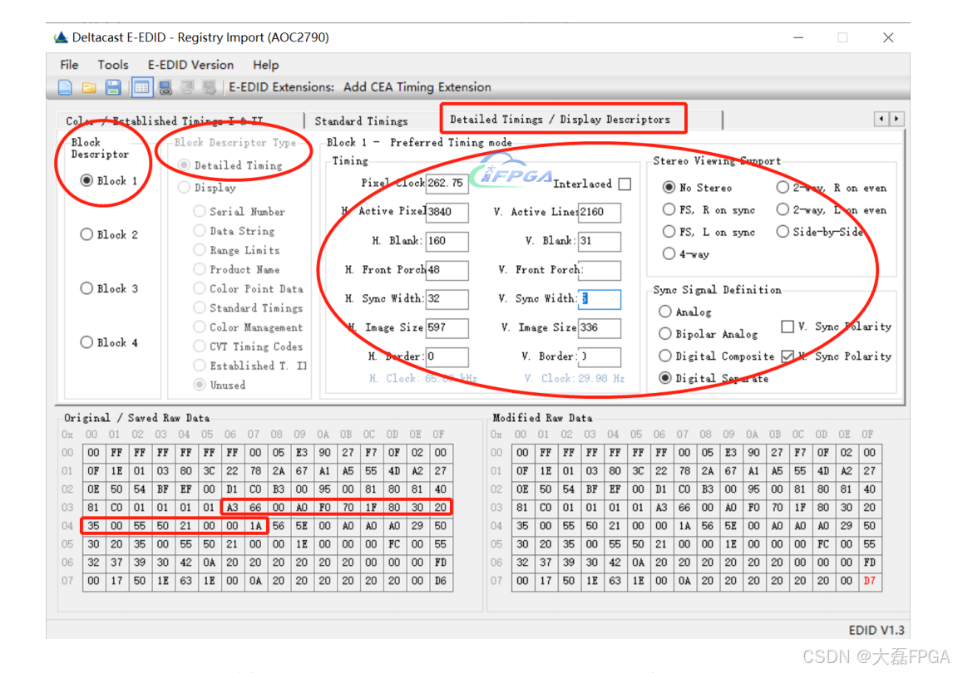Select the Block 1 radio button
The image size is (953, 673).
point(87,180)
